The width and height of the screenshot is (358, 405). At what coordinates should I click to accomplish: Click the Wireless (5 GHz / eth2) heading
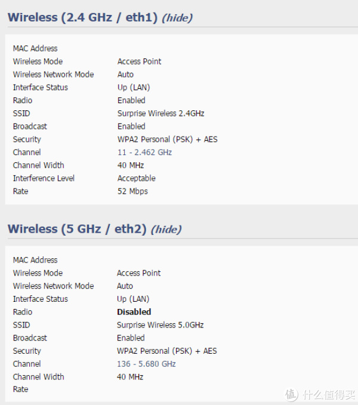(x=77, y=228)
